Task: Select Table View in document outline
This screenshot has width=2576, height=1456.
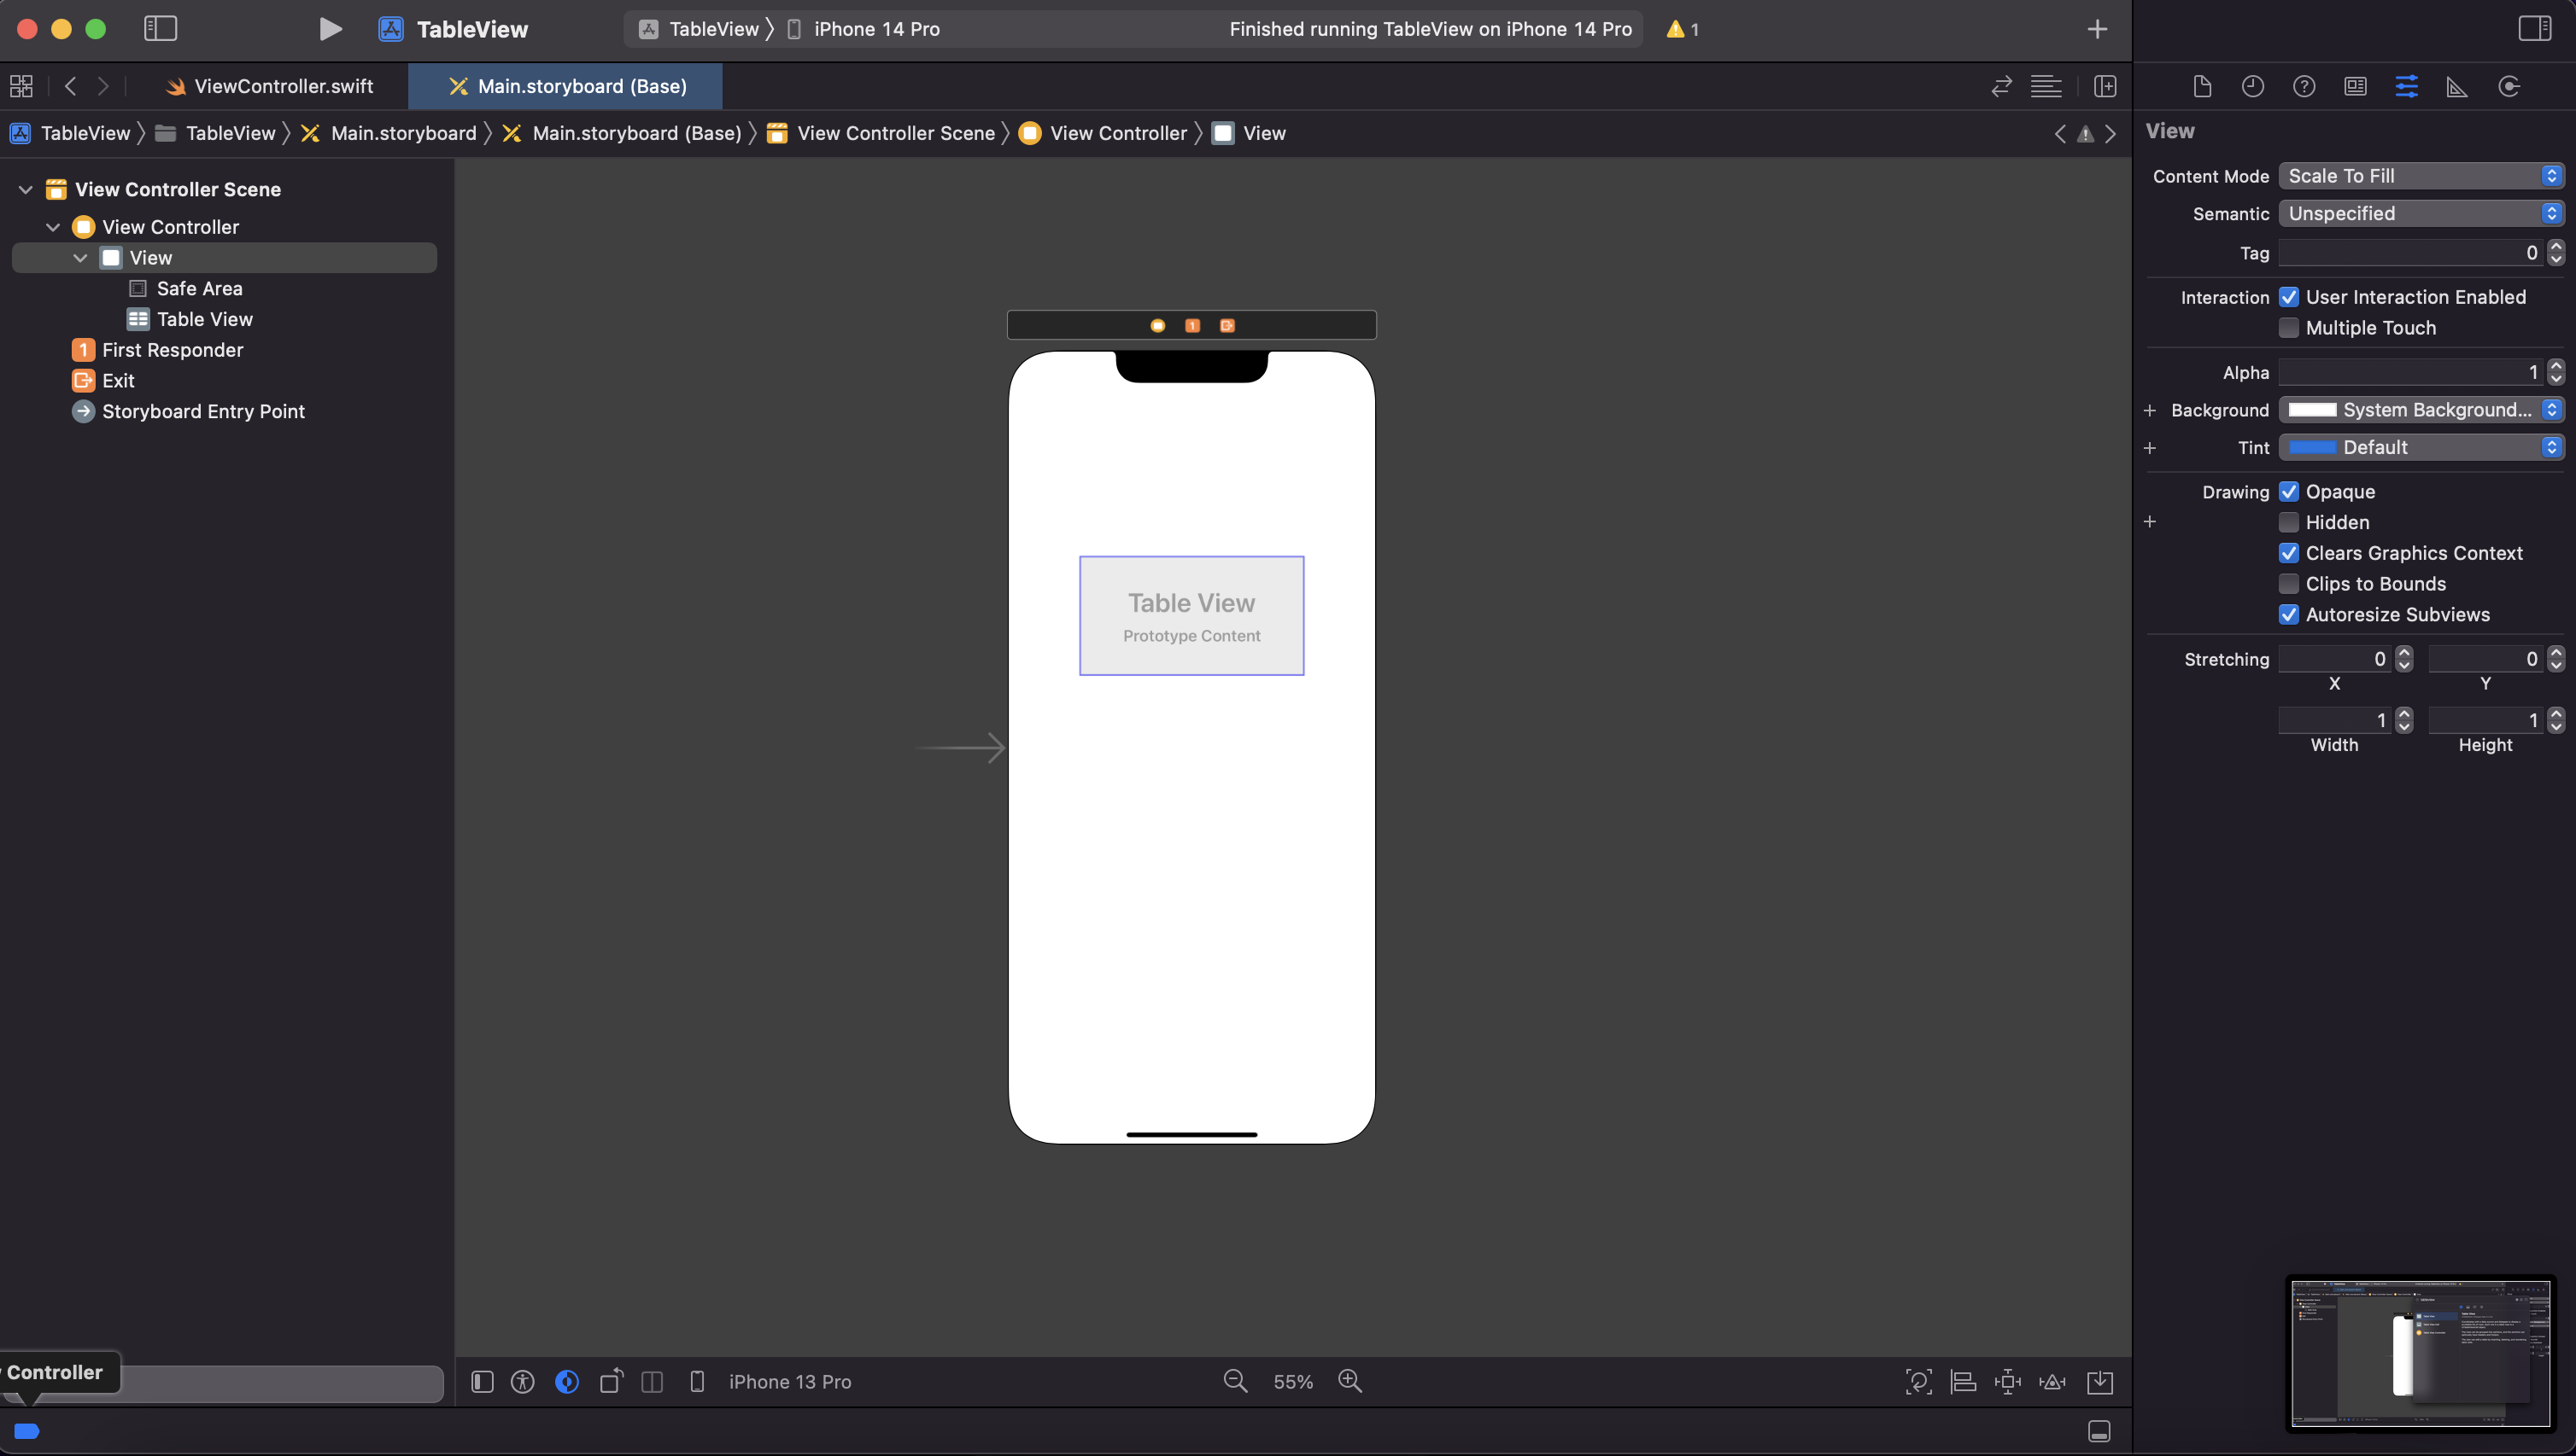Action: [204, 319]
